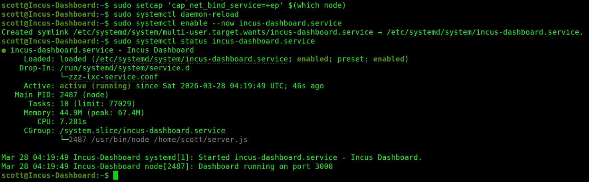
Task: Open the underlined incus-dashboard.service unit file path
Action: [192, 59]
